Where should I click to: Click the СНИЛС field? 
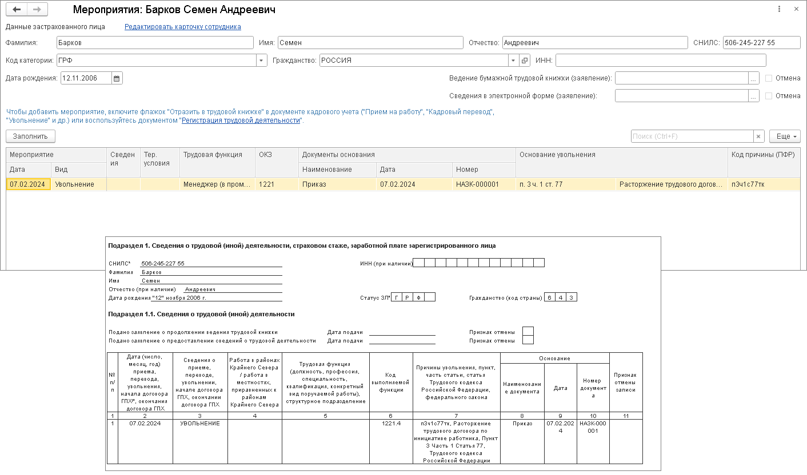coord(761,43)
